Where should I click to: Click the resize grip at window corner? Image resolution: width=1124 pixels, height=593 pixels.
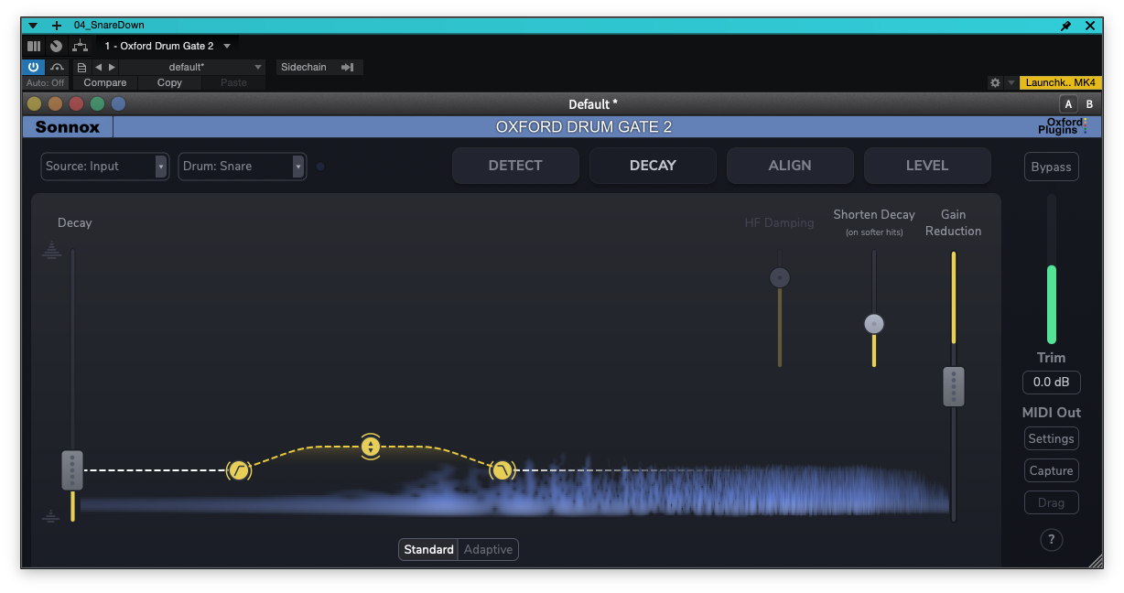(x=1095, y=560)
